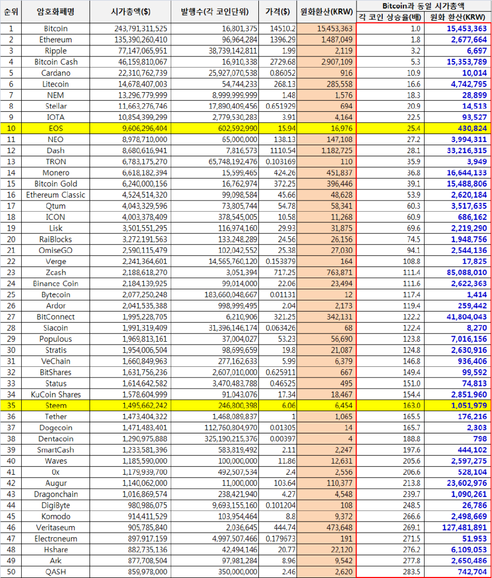Select the highlighted Steem name cell
Viewport: 492px width, 578px height.
pyautogui.click(x=55, y=406)
